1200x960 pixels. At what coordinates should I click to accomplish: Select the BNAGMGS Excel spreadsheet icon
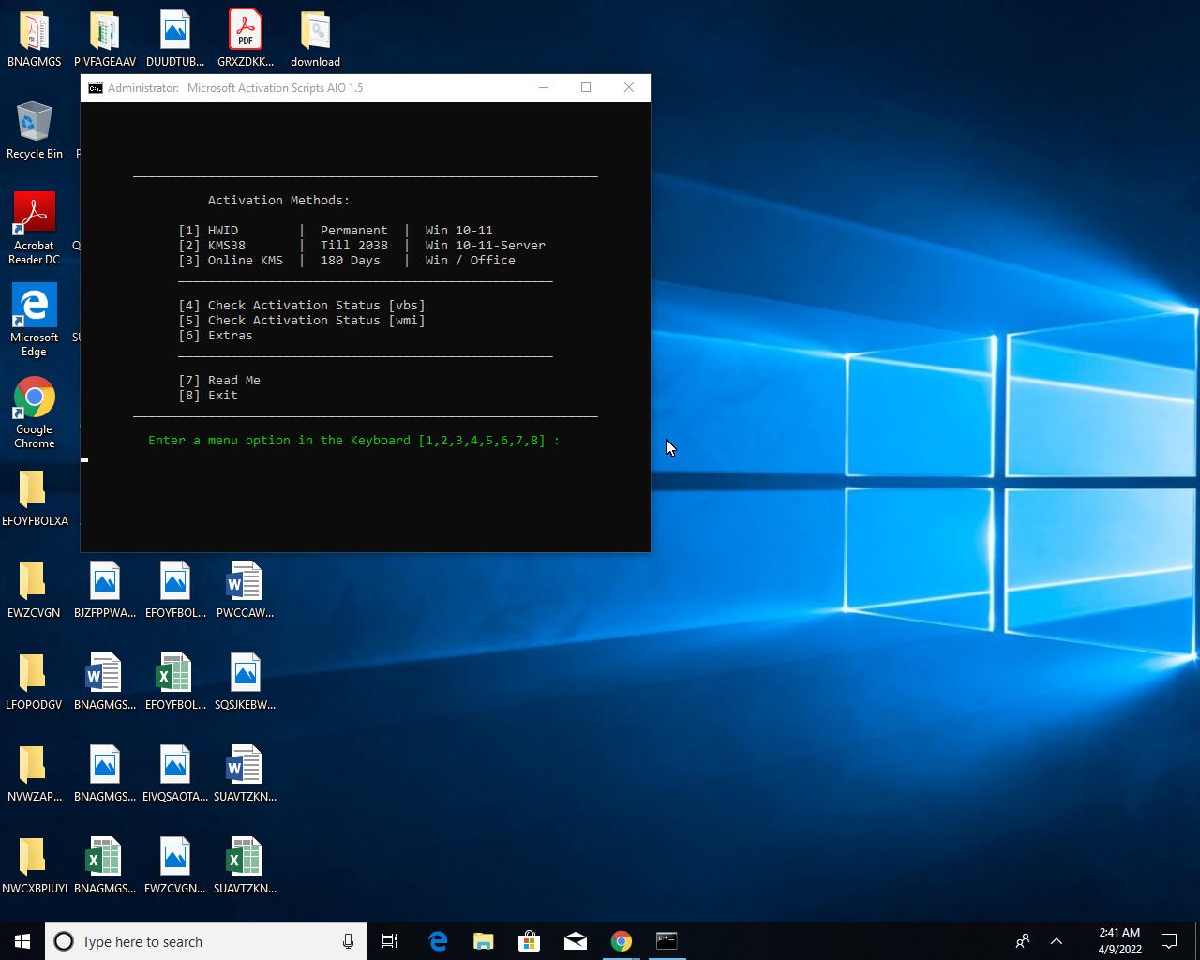tap(105, 865)
